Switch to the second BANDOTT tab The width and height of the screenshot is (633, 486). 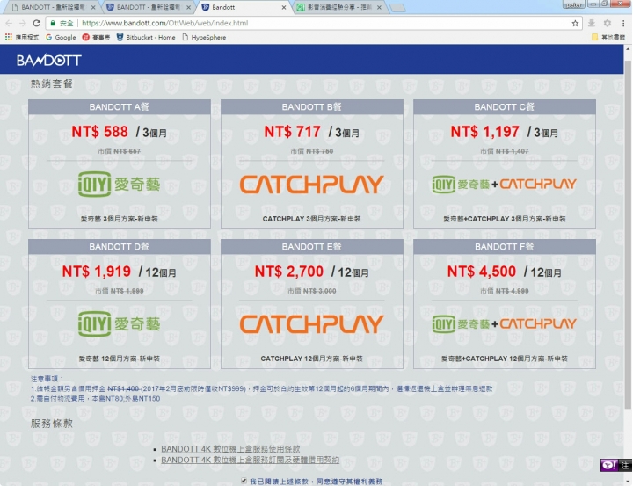[x=148, y=7]
